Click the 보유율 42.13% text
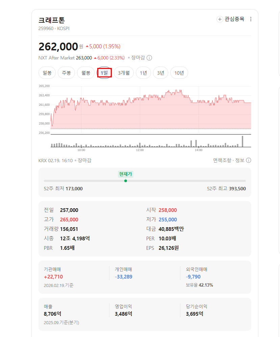 199,285
